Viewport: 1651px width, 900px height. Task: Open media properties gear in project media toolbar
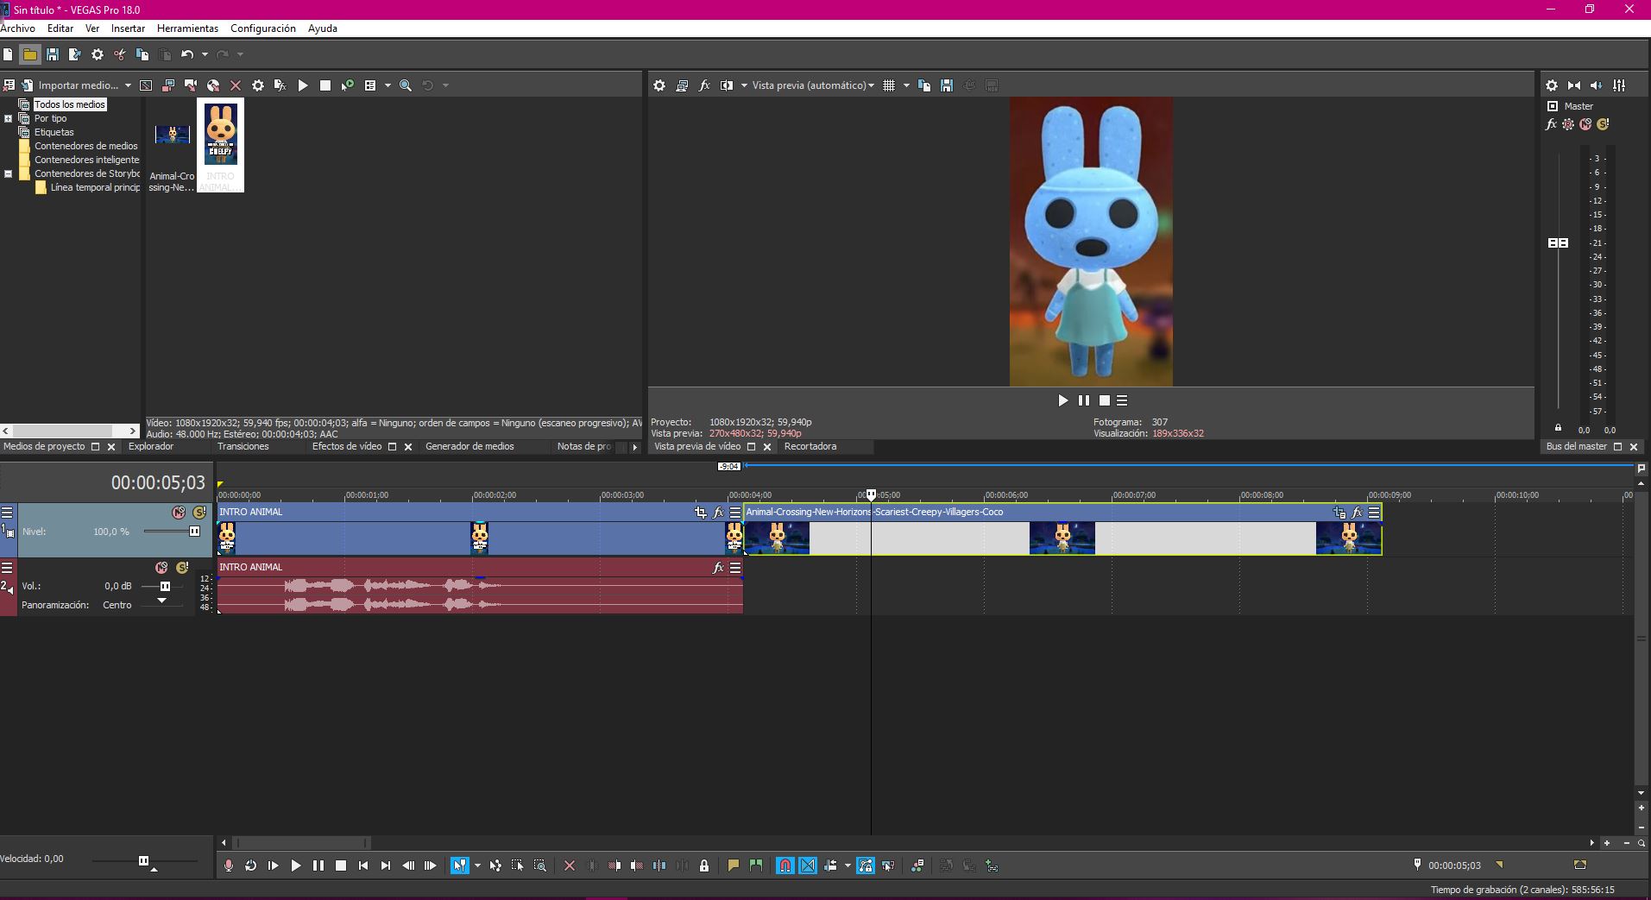click(x=258, y=85)
